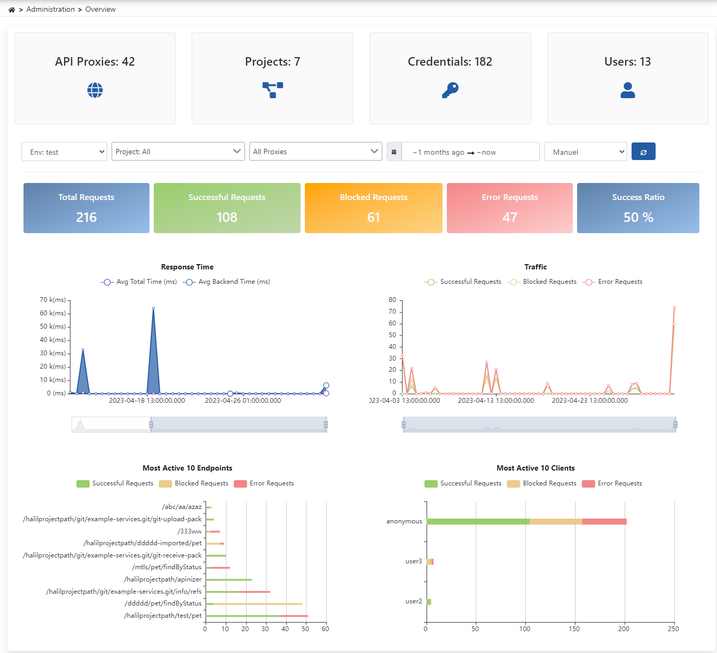Click the date range field
717x653 pixels.
click(470, 152)
